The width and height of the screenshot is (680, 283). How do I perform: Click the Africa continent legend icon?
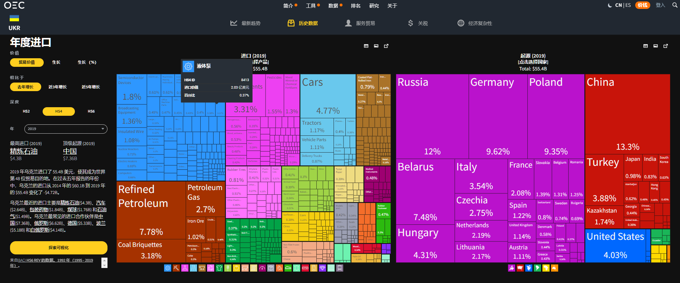(x=546, y=268)
